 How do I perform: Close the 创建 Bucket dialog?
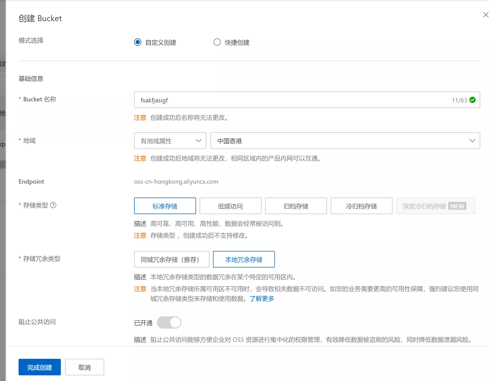485,15
